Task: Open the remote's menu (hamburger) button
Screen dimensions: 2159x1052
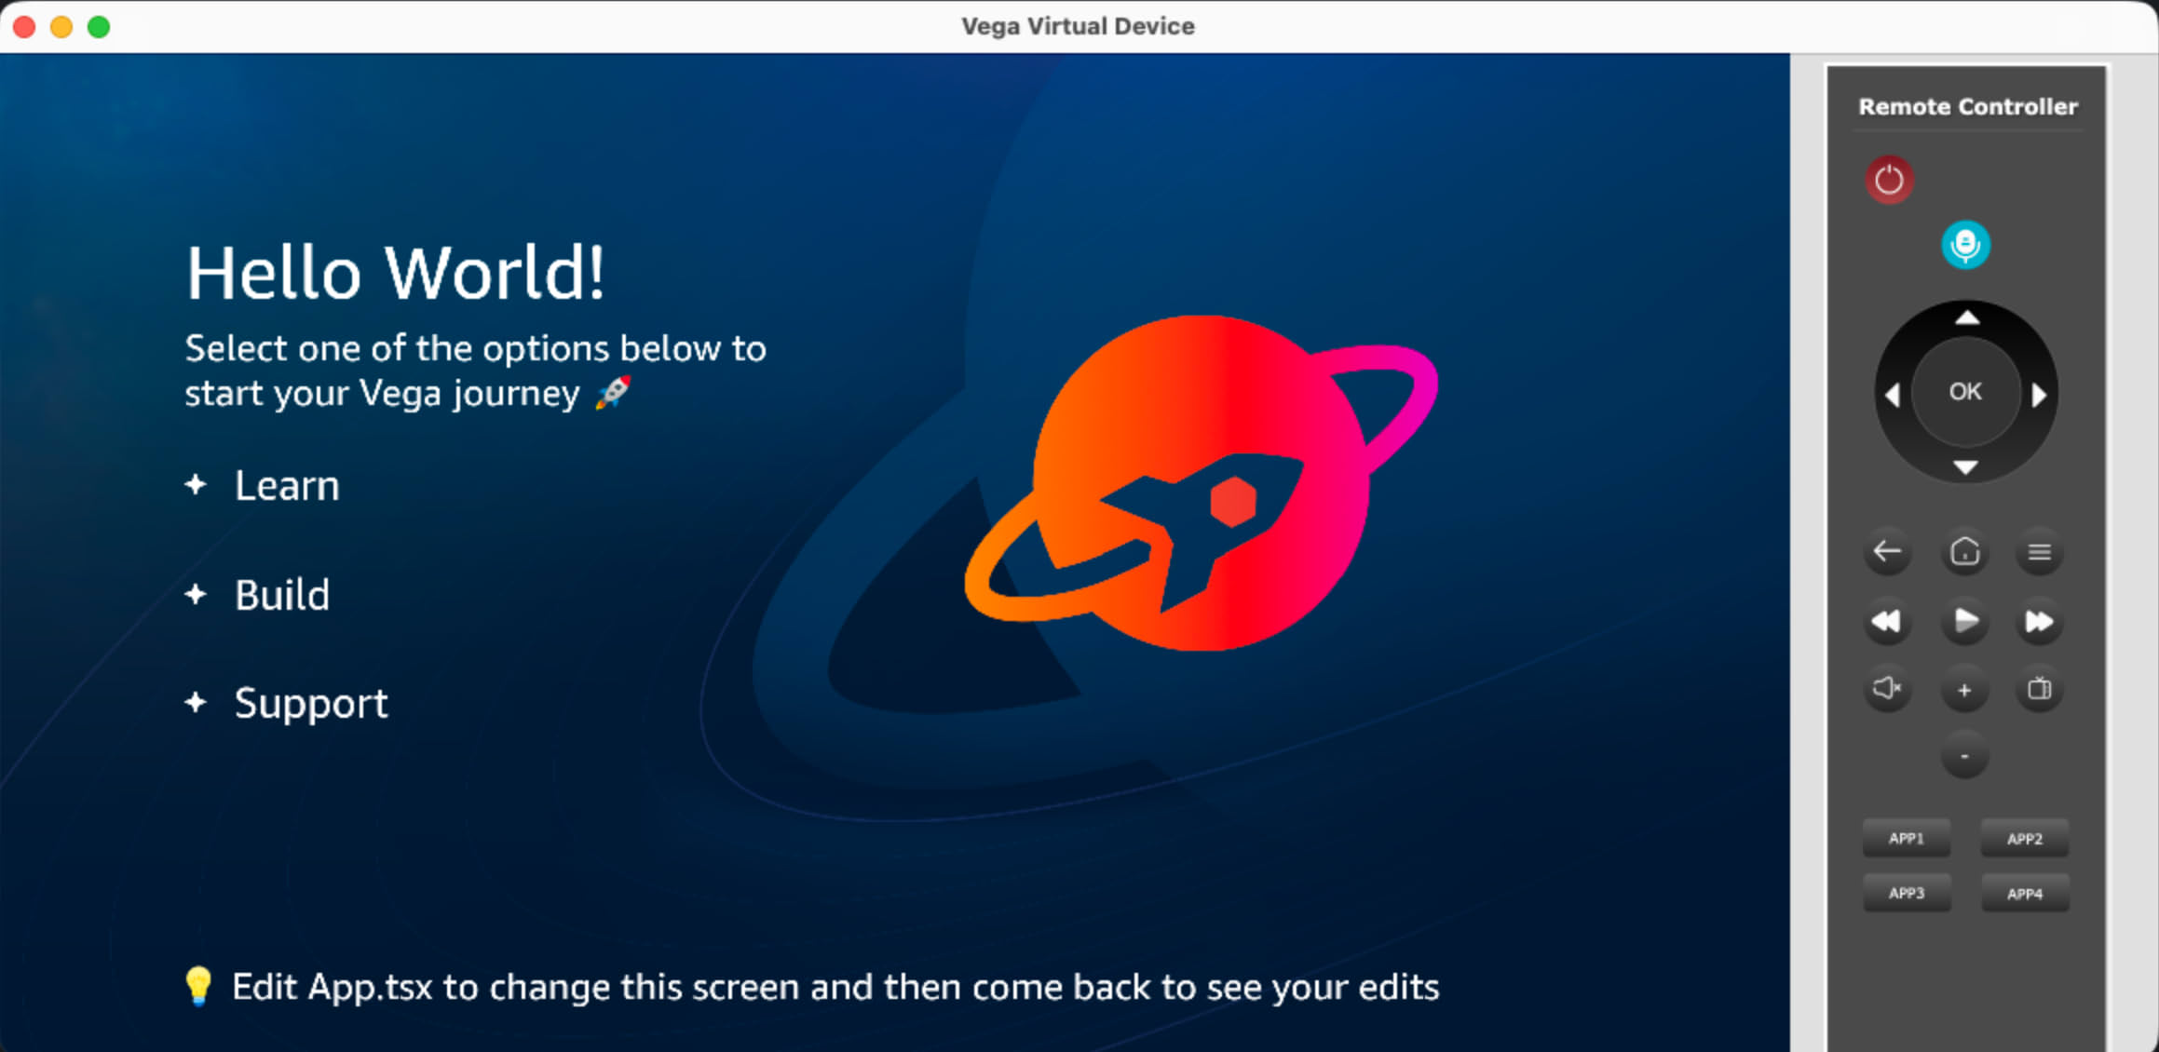Action: [x=2039, y=551]
